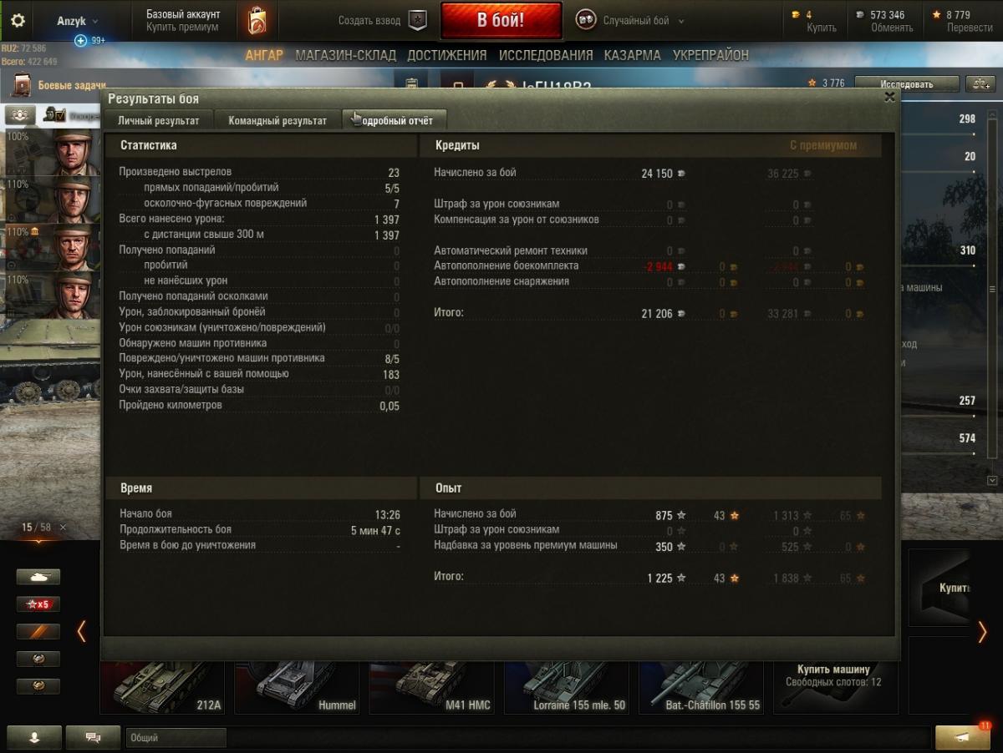Open the game settings gear menu
1003x753 pixels.
(18, 21)
